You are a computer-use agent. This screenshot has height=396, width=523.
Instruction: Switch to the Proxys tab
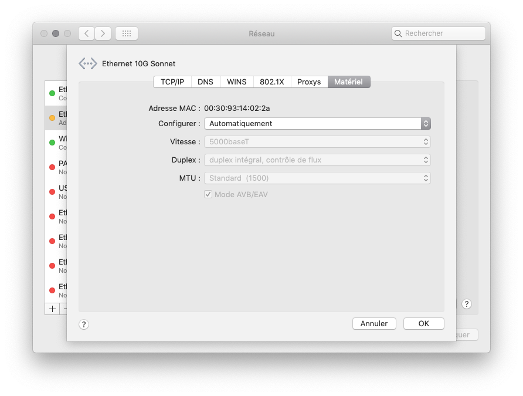[309, 82]
